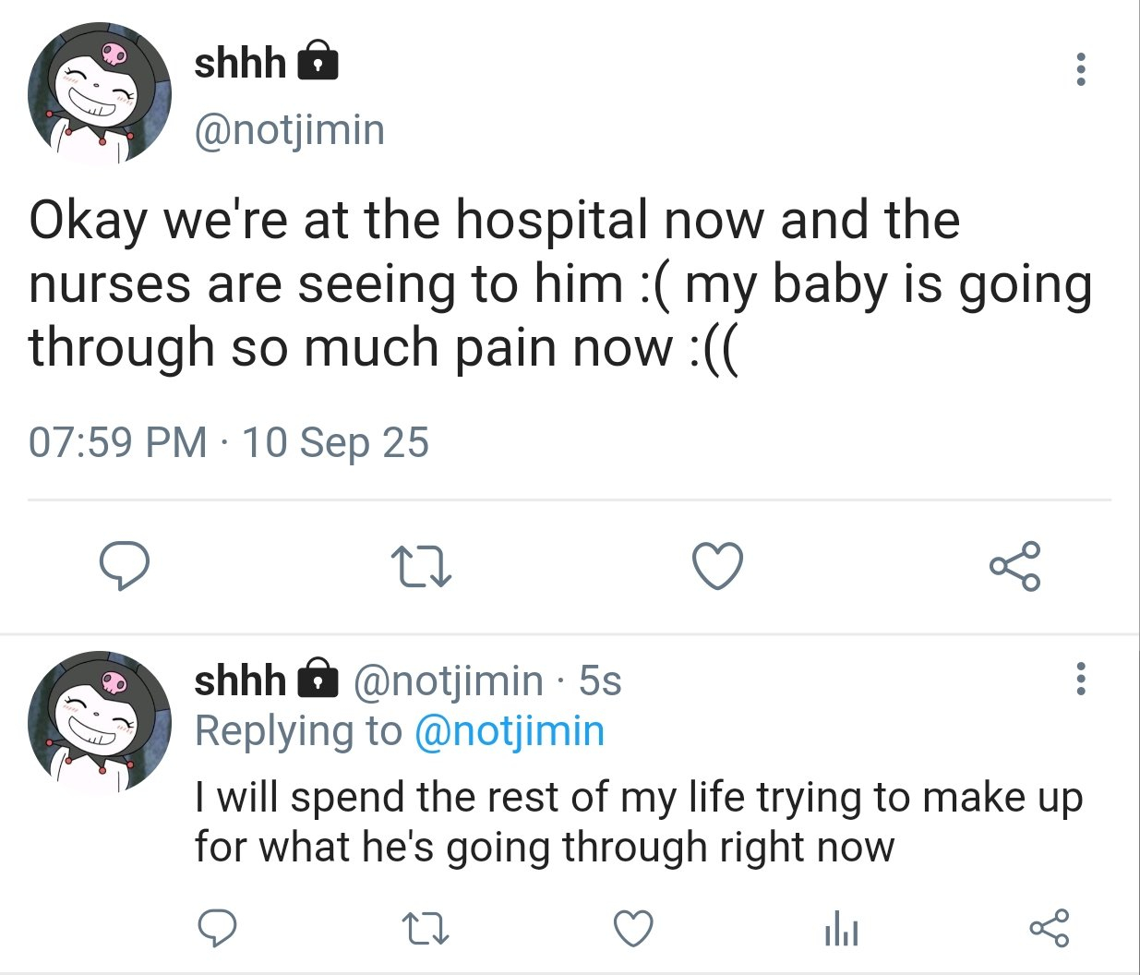This screenshot has height=975, width=1140.
Task: Open the @notjimin handle under main tweet name
Action: pos(289,130)
